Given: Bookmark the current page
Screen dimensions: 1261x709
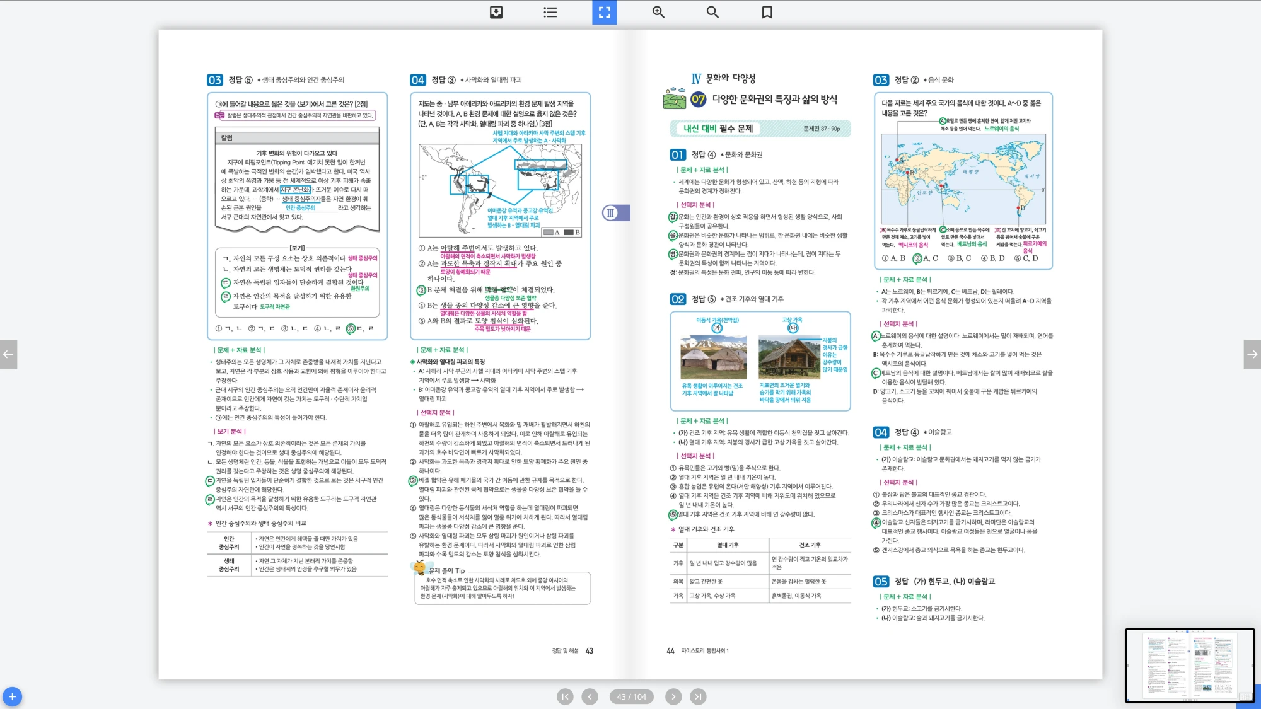Looking at the screenshot, I should [767, 12].
